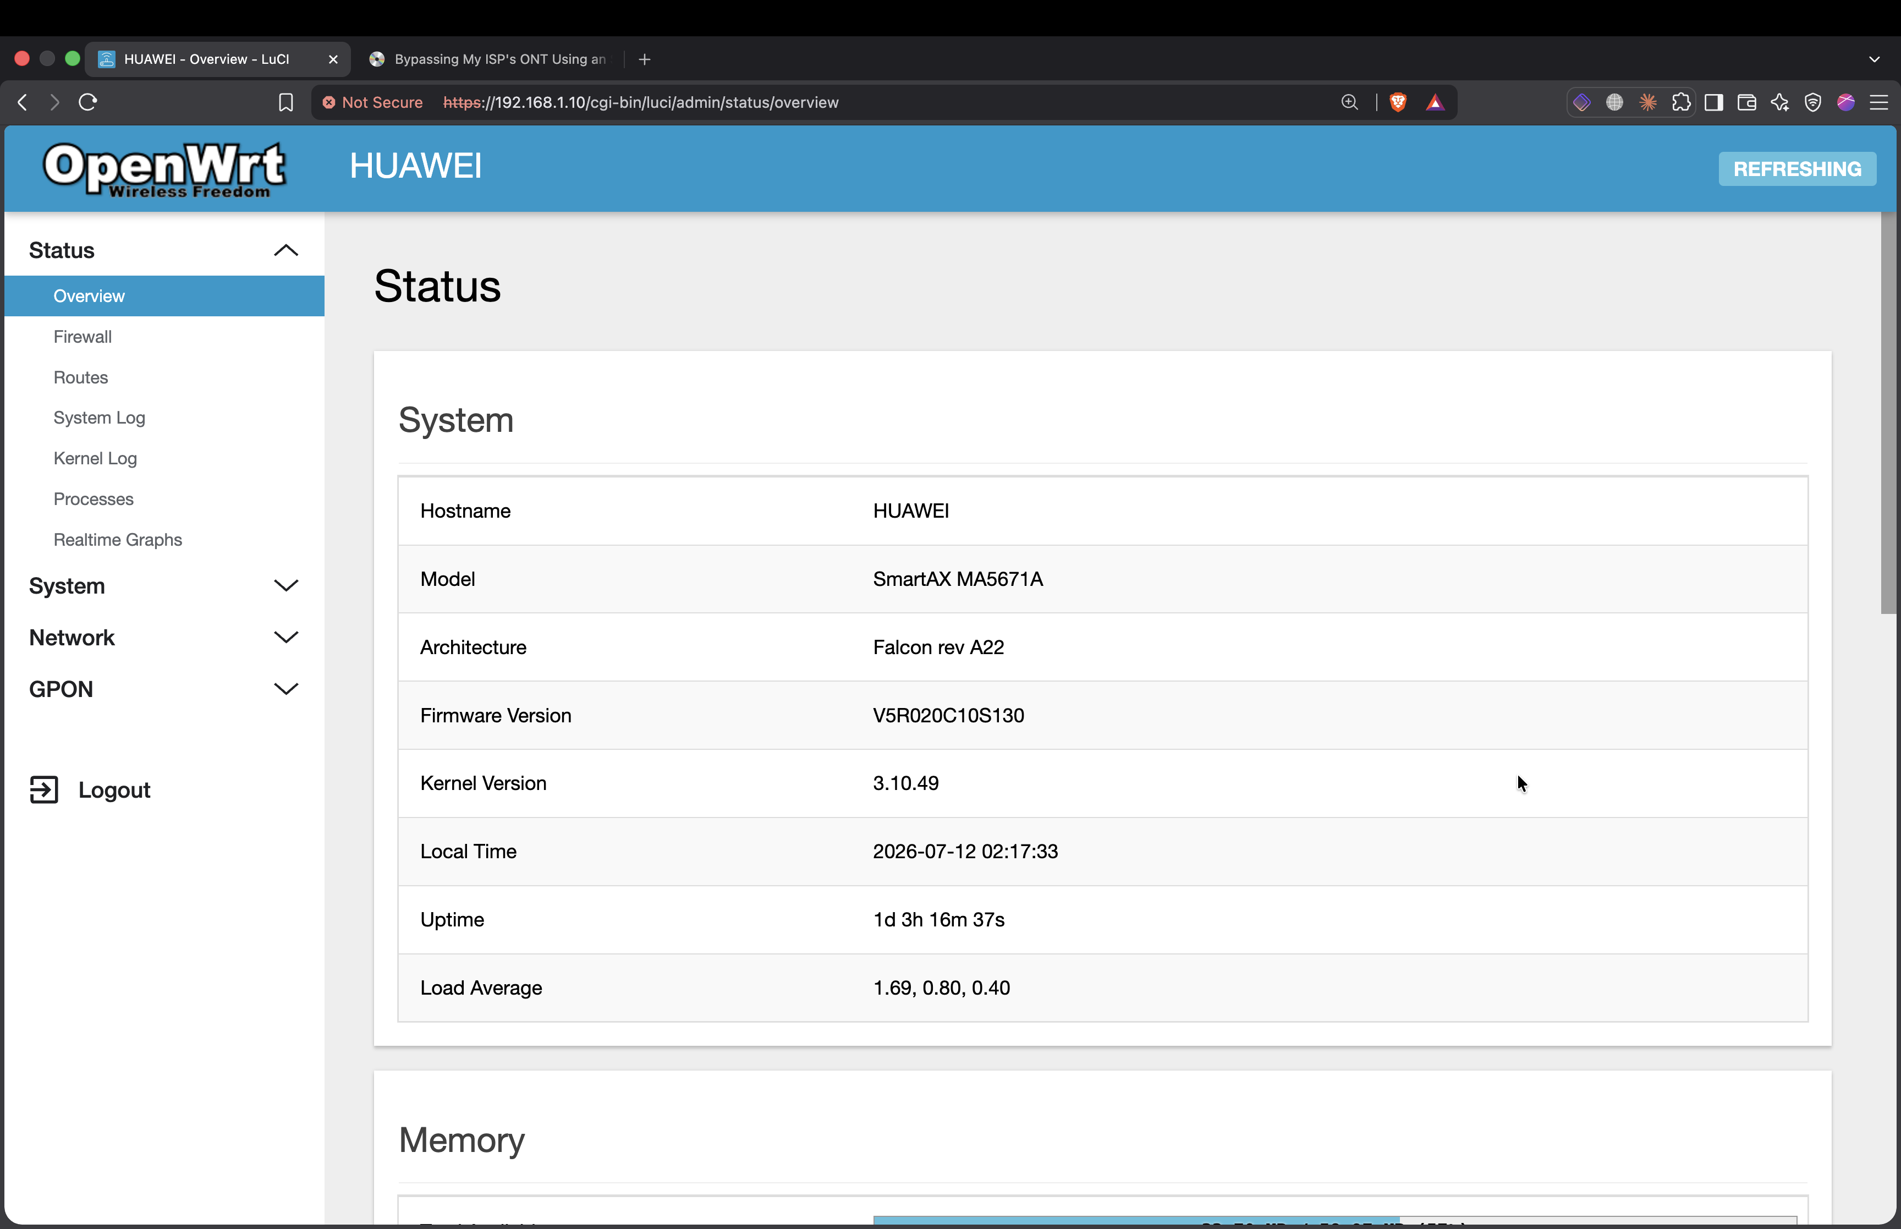Open Brave VPN shield icon
Screen dimensions: 1901x1229
click(x=1813, y=102)
